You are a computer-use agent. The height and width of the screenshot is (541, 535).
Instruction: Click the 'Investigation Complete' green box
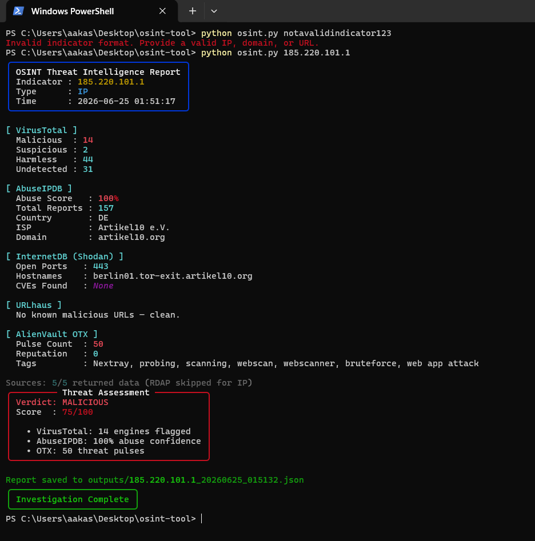73,499
